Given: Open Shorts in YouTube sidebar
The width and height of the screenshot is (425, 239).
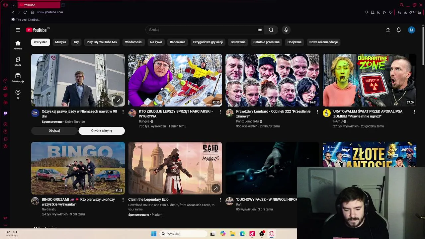Looking at the screenshot, I should point(18,61).
